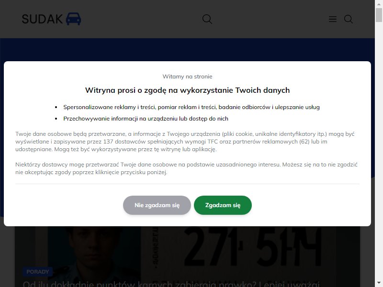Screen dimensions: 383x287
Task: Open the hamburger menu icon
Action: point(332,19)
